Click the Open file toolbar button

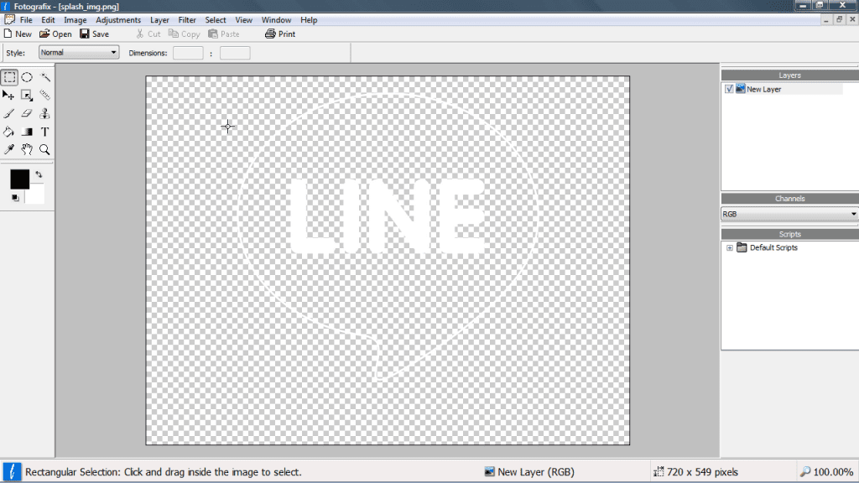pos(55,34)
